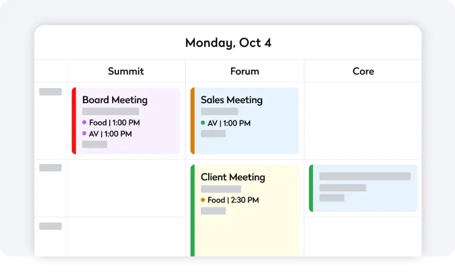Click purple dot beside Board Meeting AV
The height and width of the screenshot is (272, 455).
tap(84, 133)
